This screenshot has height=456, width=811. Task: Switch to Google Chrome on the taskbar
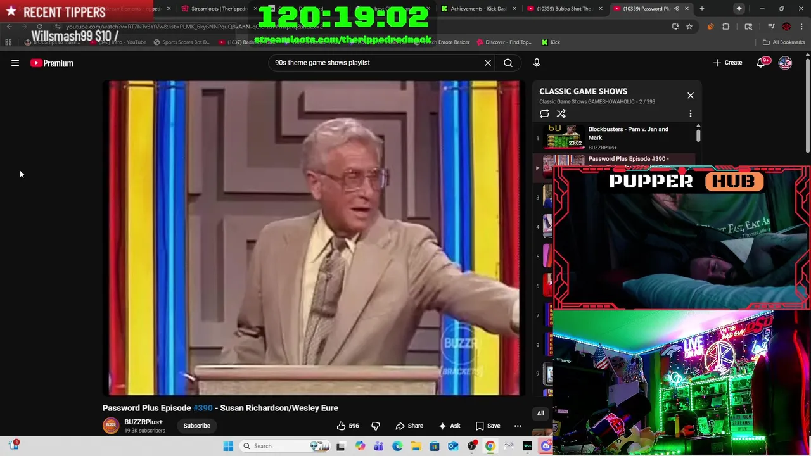[x=490, y=446]
